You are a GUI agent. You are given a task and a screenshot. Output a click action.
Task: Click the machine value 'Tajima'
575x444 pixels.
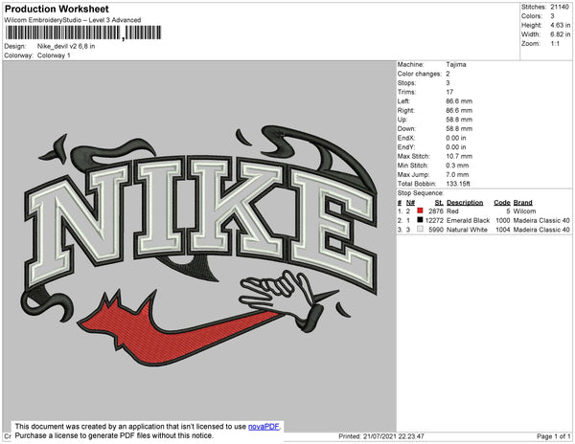456,64
